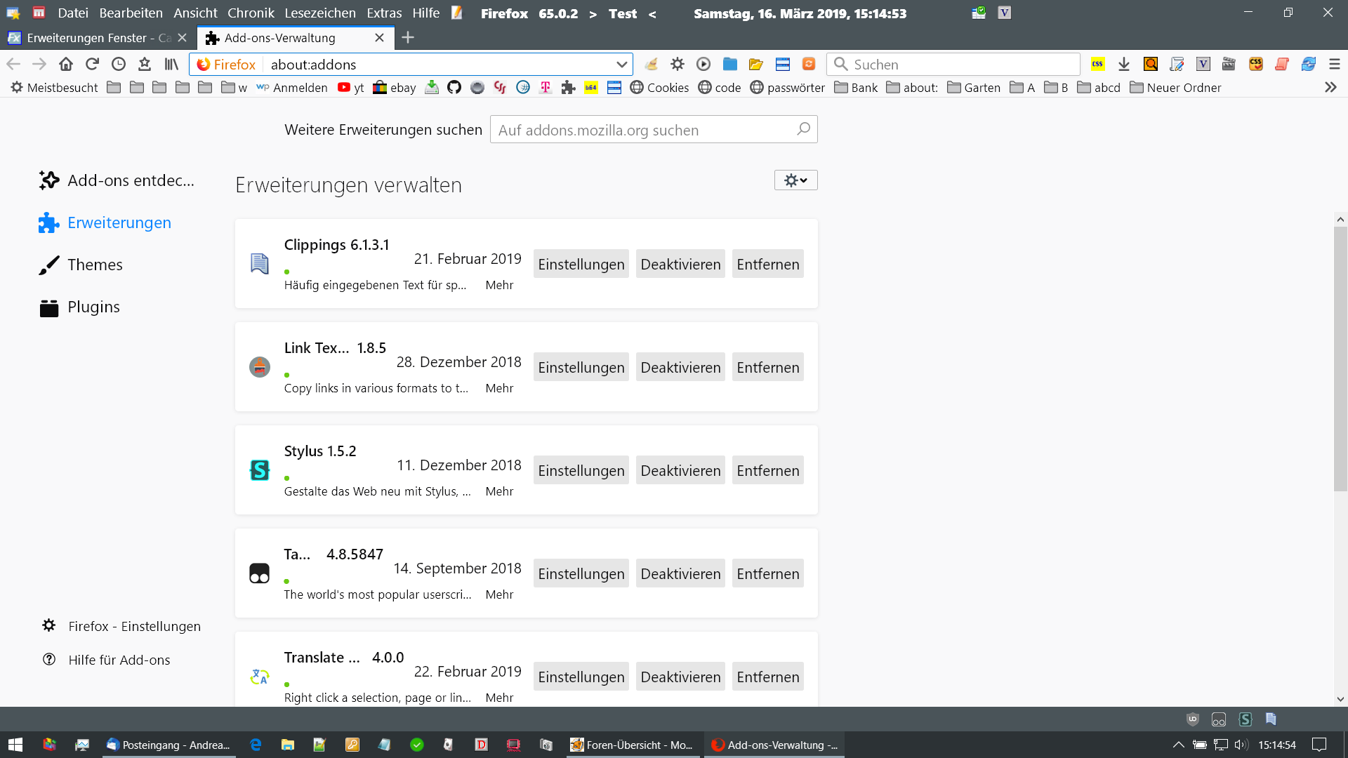Click the downloads arrow icon

click(x=1124, y=64)
